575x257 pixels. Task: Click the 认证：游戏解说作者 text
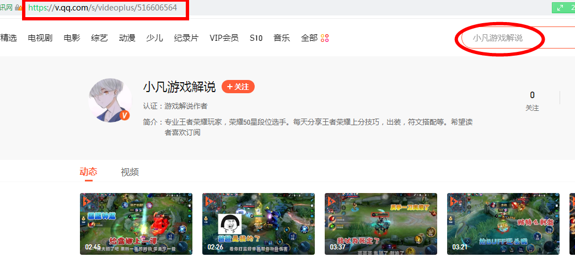175,106
